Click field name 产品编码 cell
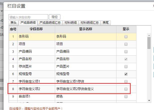 36,52
